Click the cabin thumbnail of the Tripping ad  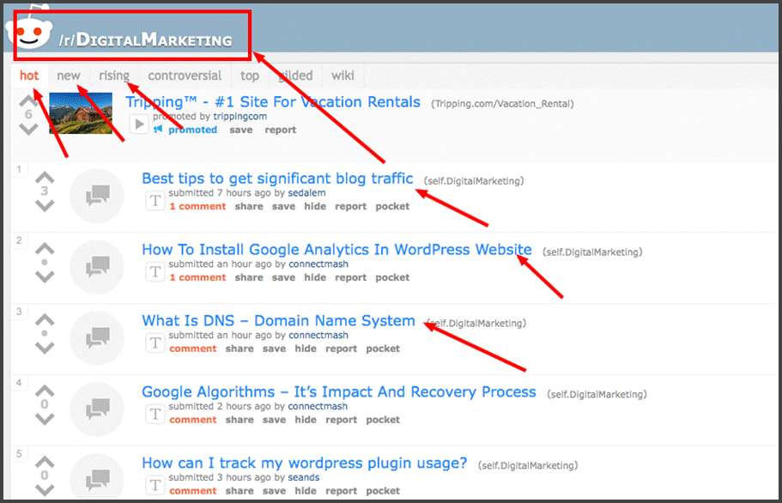click(x=81, y=112)
